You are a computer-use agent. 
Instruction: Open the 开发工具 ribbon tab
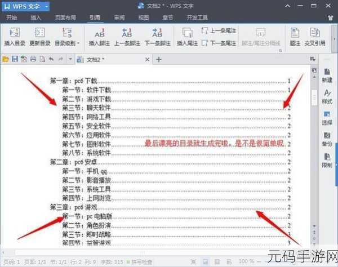coord(197,17)
